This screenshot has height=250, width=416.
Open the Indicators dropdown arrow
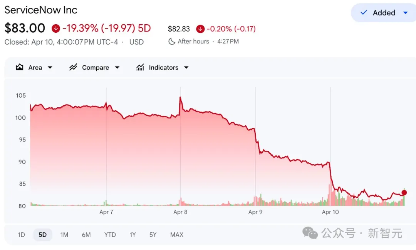tap(186, 67)
